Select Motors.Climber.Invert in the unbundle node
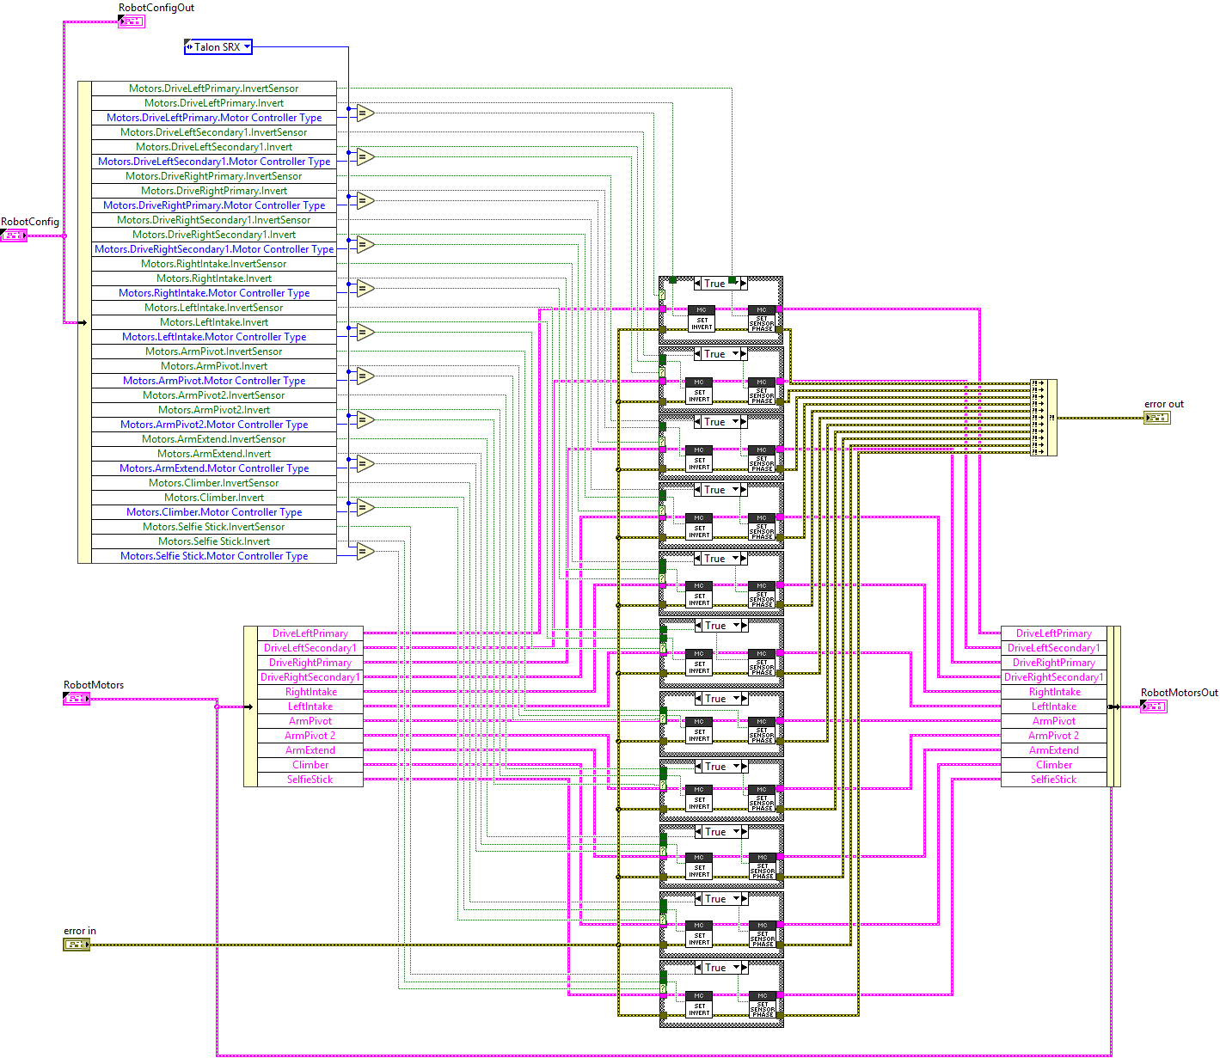 tap(214, 498)
